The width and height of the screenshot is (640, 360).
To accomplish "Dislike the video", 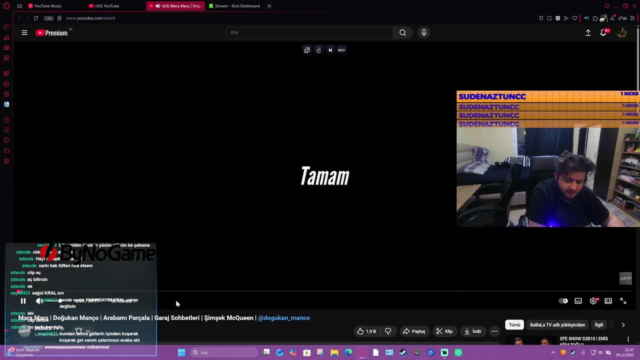I will pyautogui.click(x=388, y=331).
